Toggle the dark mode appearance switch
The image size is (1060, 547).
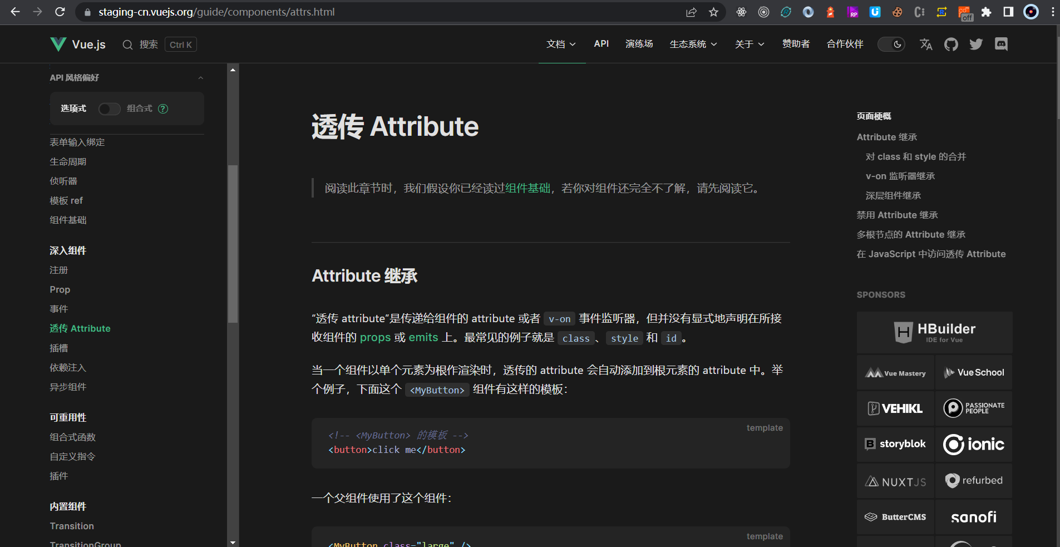(891, 45)
